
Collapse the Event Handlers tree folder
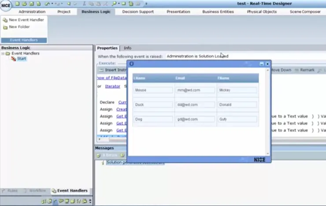point(3,54)
